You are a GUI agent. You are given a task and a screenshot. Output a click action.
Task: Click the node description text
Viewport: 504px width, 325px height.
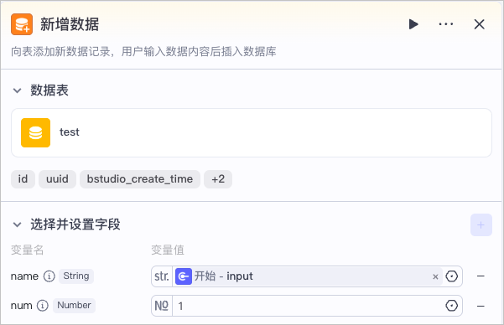click(x=143, y=51)
